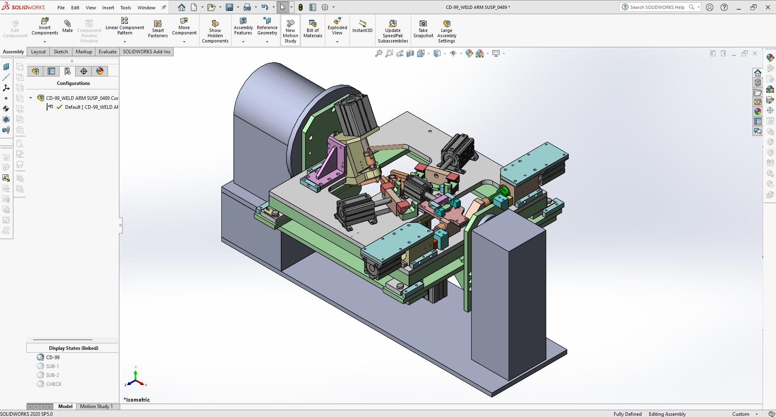The height and width of the screenshot is (417, 776).
Task: Switch to the Sketch tab
Action: 61,51
